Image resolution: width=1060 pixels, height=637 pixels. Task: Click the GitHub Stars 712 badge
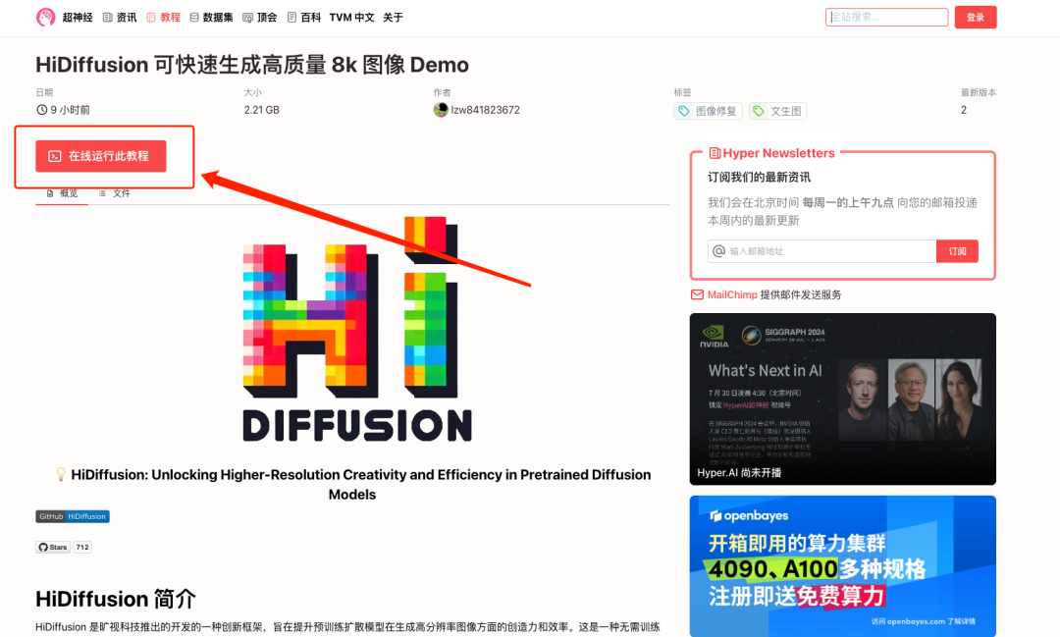point(64,547)
